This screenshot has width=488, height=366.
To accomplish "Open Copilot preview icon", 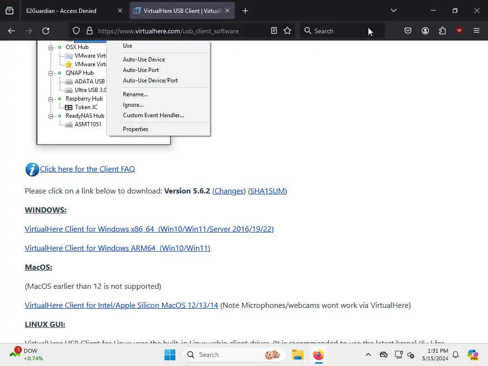I will pos(473,355).
